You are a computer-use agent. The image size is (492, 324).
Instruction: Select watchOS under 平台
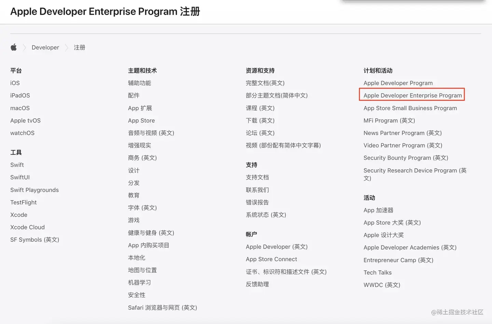(22, 133)
